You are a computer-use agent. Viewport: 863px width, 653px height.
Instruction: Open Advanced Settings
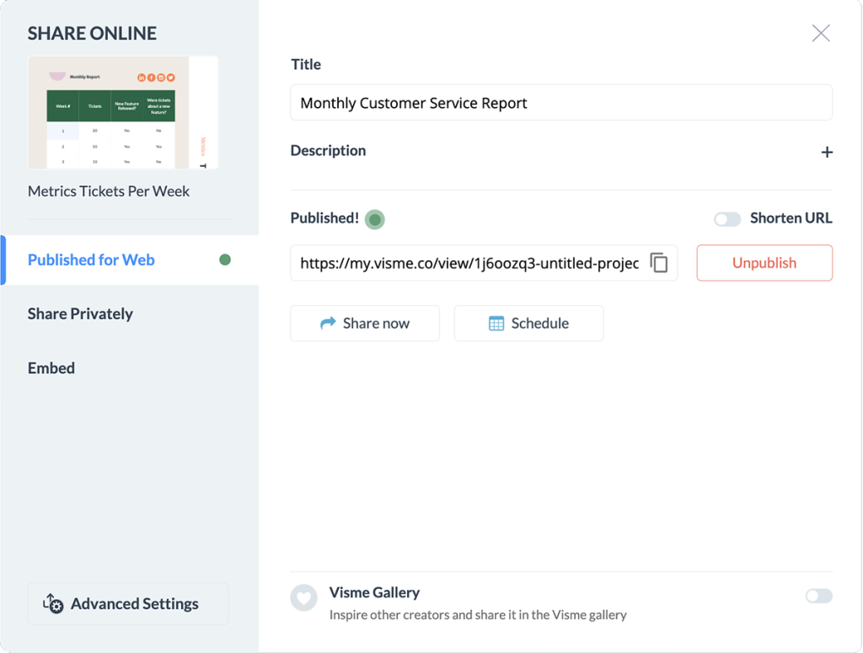point(128,603)
